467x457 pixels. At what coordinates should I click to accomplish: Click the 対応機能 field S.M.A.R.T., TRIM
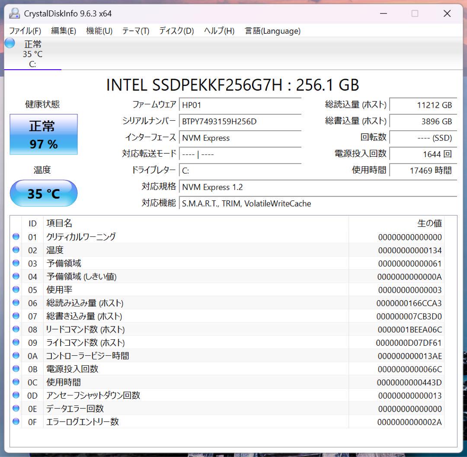tap(318, 203)
